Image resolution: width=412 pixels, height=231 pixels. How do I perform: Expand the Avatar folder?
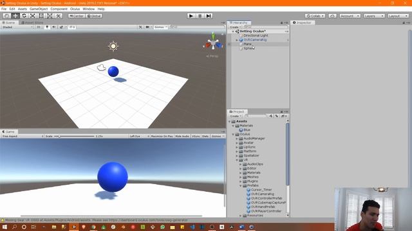pos(237,142)
